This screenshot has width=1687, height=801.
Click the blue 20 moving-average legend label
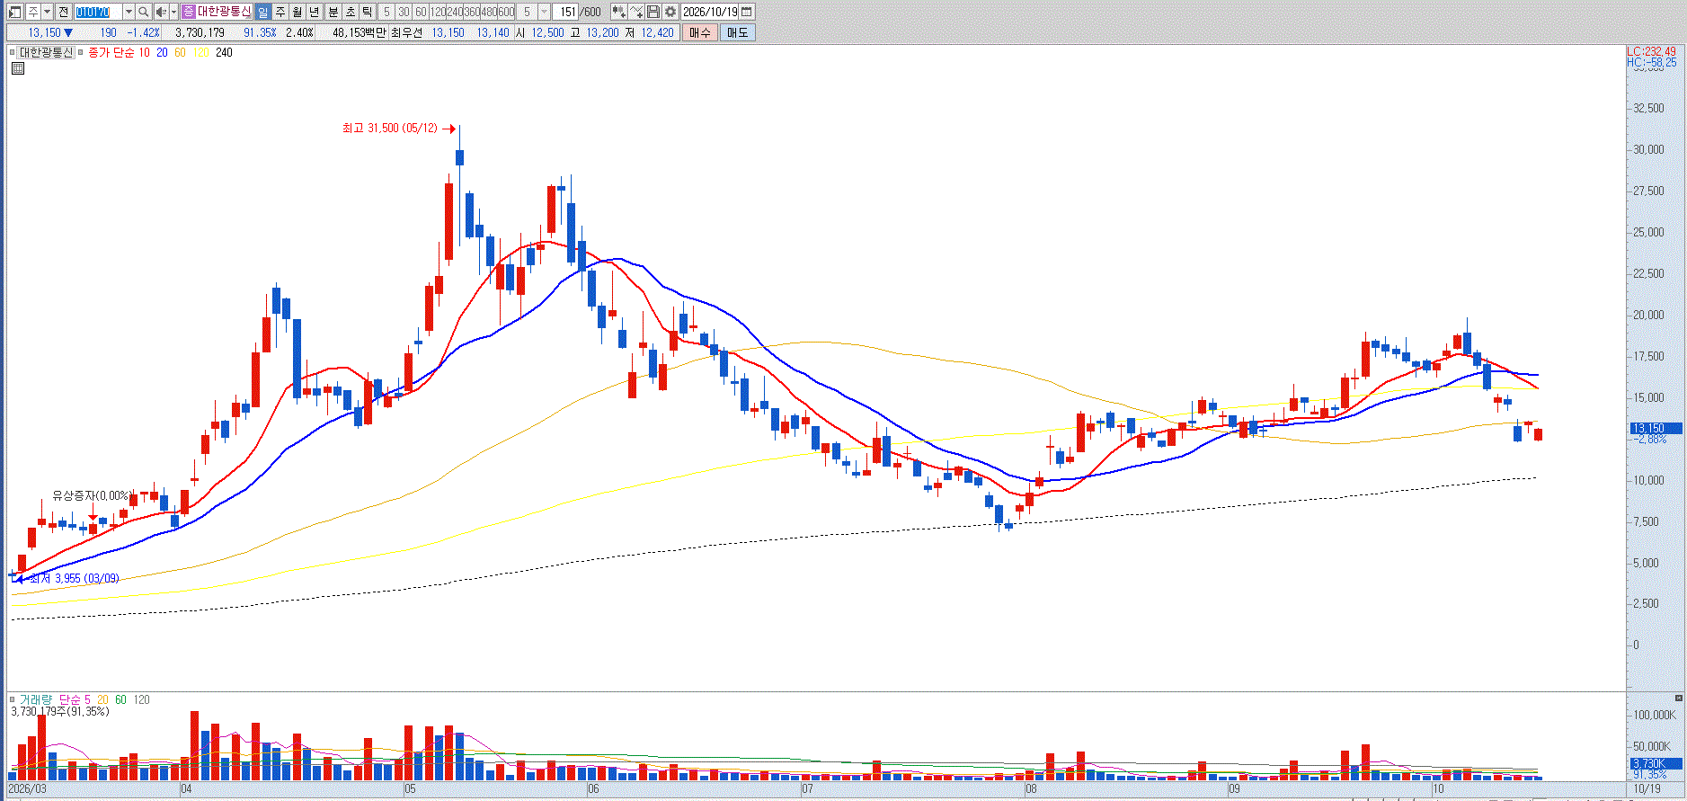pos(162,53)
